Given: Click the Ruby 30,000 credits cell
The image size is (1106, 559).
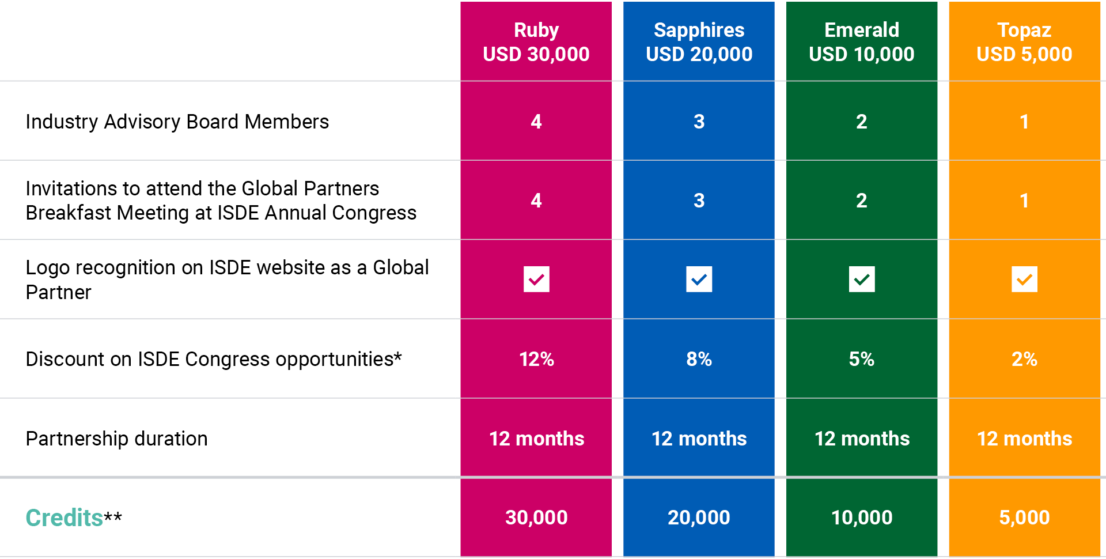Looking at the screenshot, I should pos(536,518).
